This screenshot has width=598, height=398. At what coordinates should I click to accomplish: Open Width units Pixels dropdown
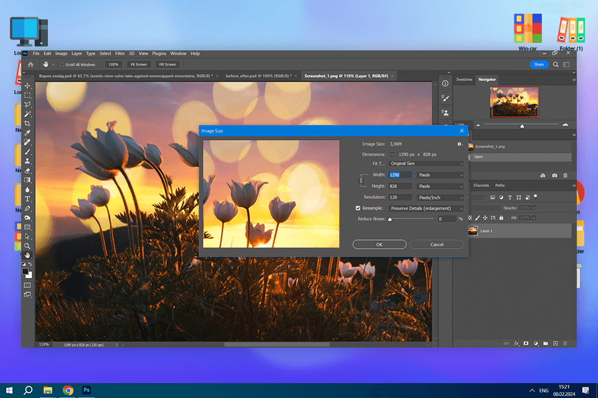coord(440,175)
